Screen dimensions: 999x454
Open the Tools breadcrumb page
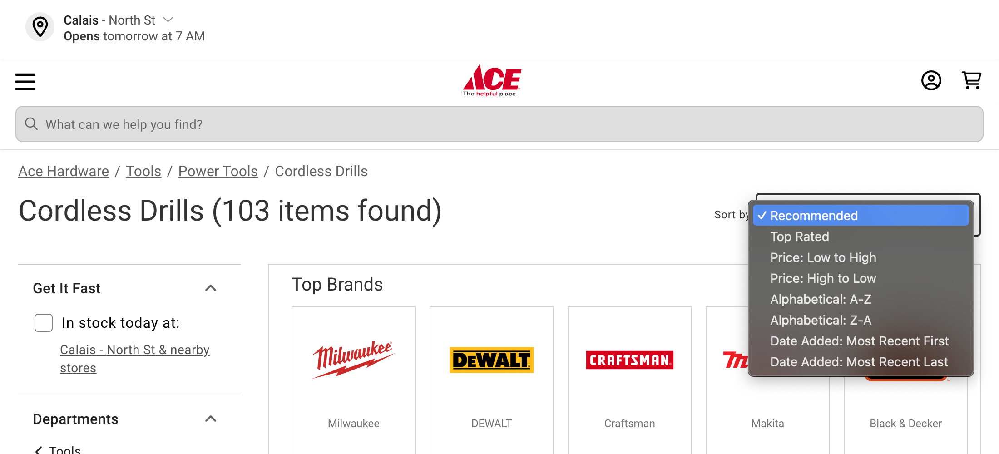[x=143, y=171]
